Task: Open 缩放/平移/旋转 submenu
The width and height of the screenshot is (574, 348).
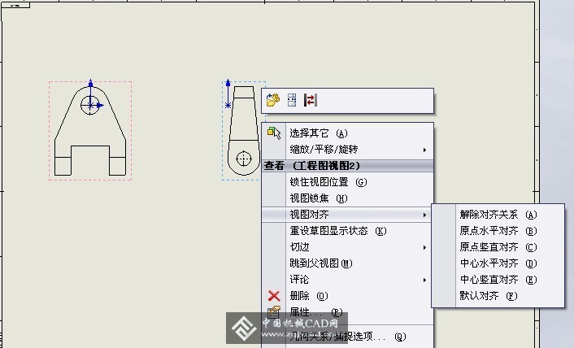Action: (x=348, y=150)
